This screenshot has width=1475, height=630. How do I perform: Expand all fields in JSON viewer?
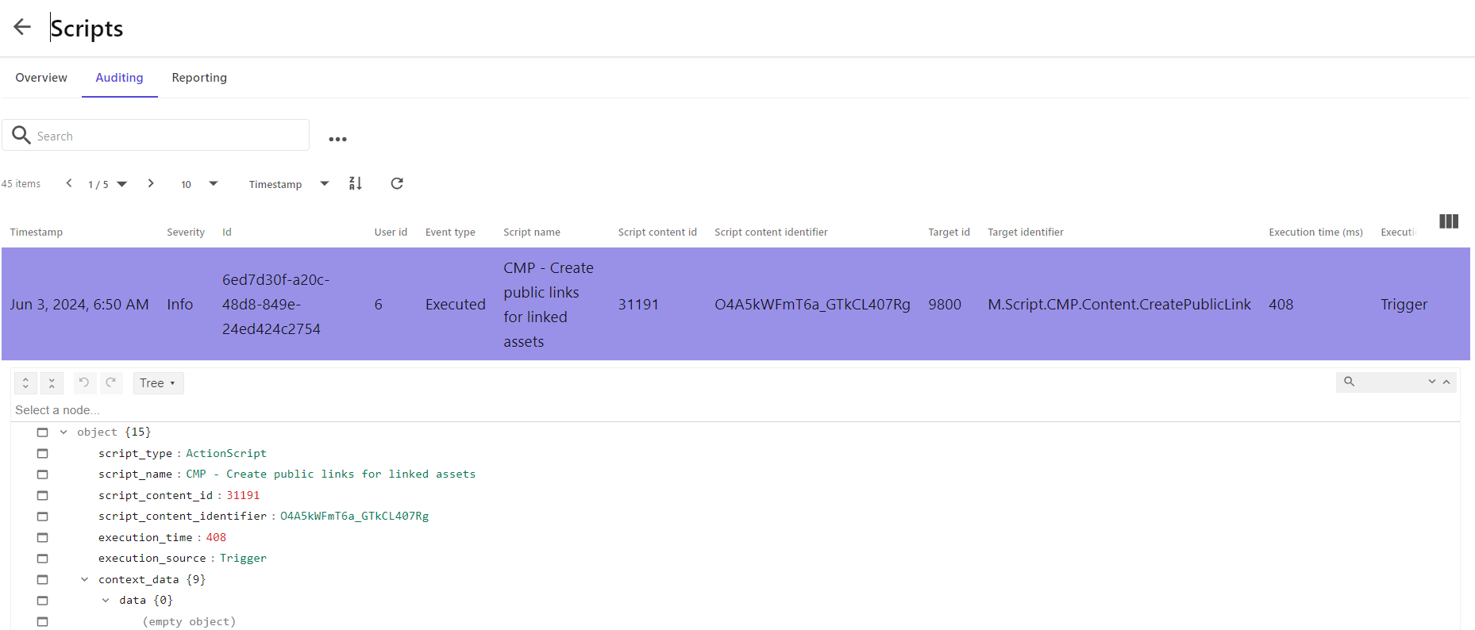coord(25,383)
